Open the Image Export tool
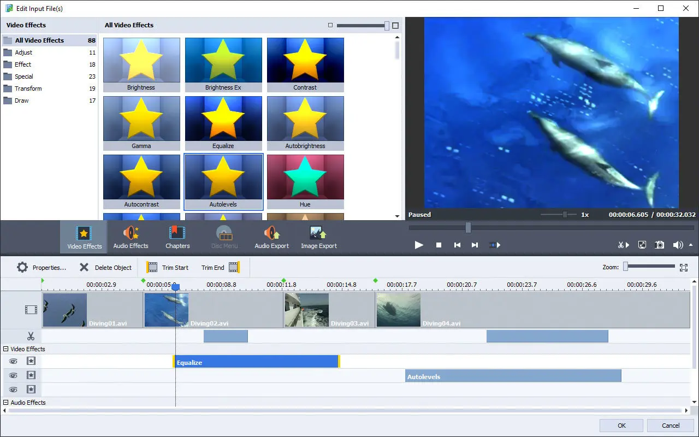 click(318, 238)
